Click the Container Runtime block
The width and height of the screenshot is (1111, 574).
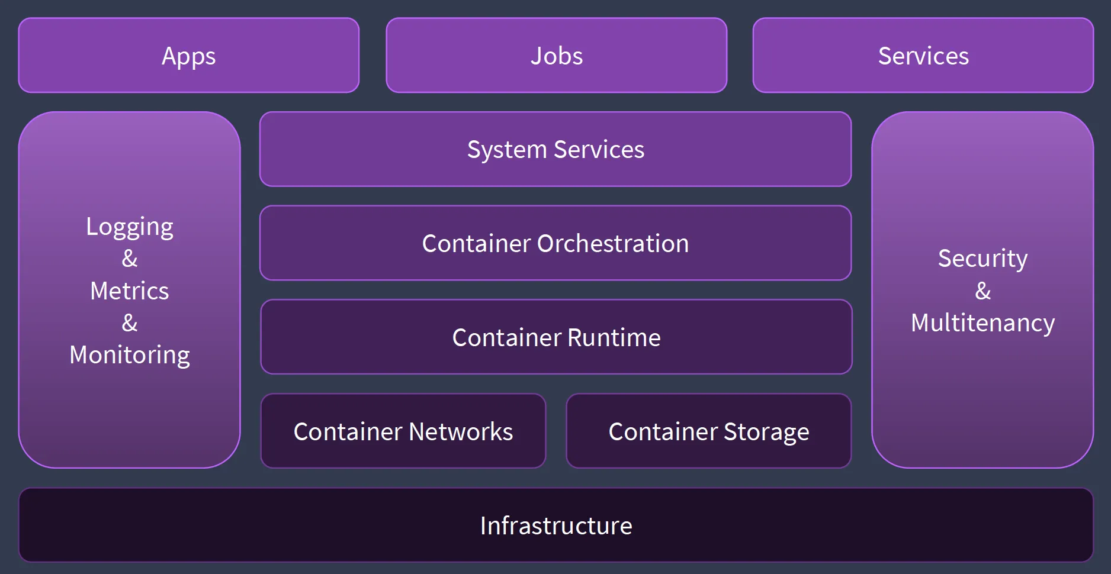pyautogui.click(x=556, y=337)
